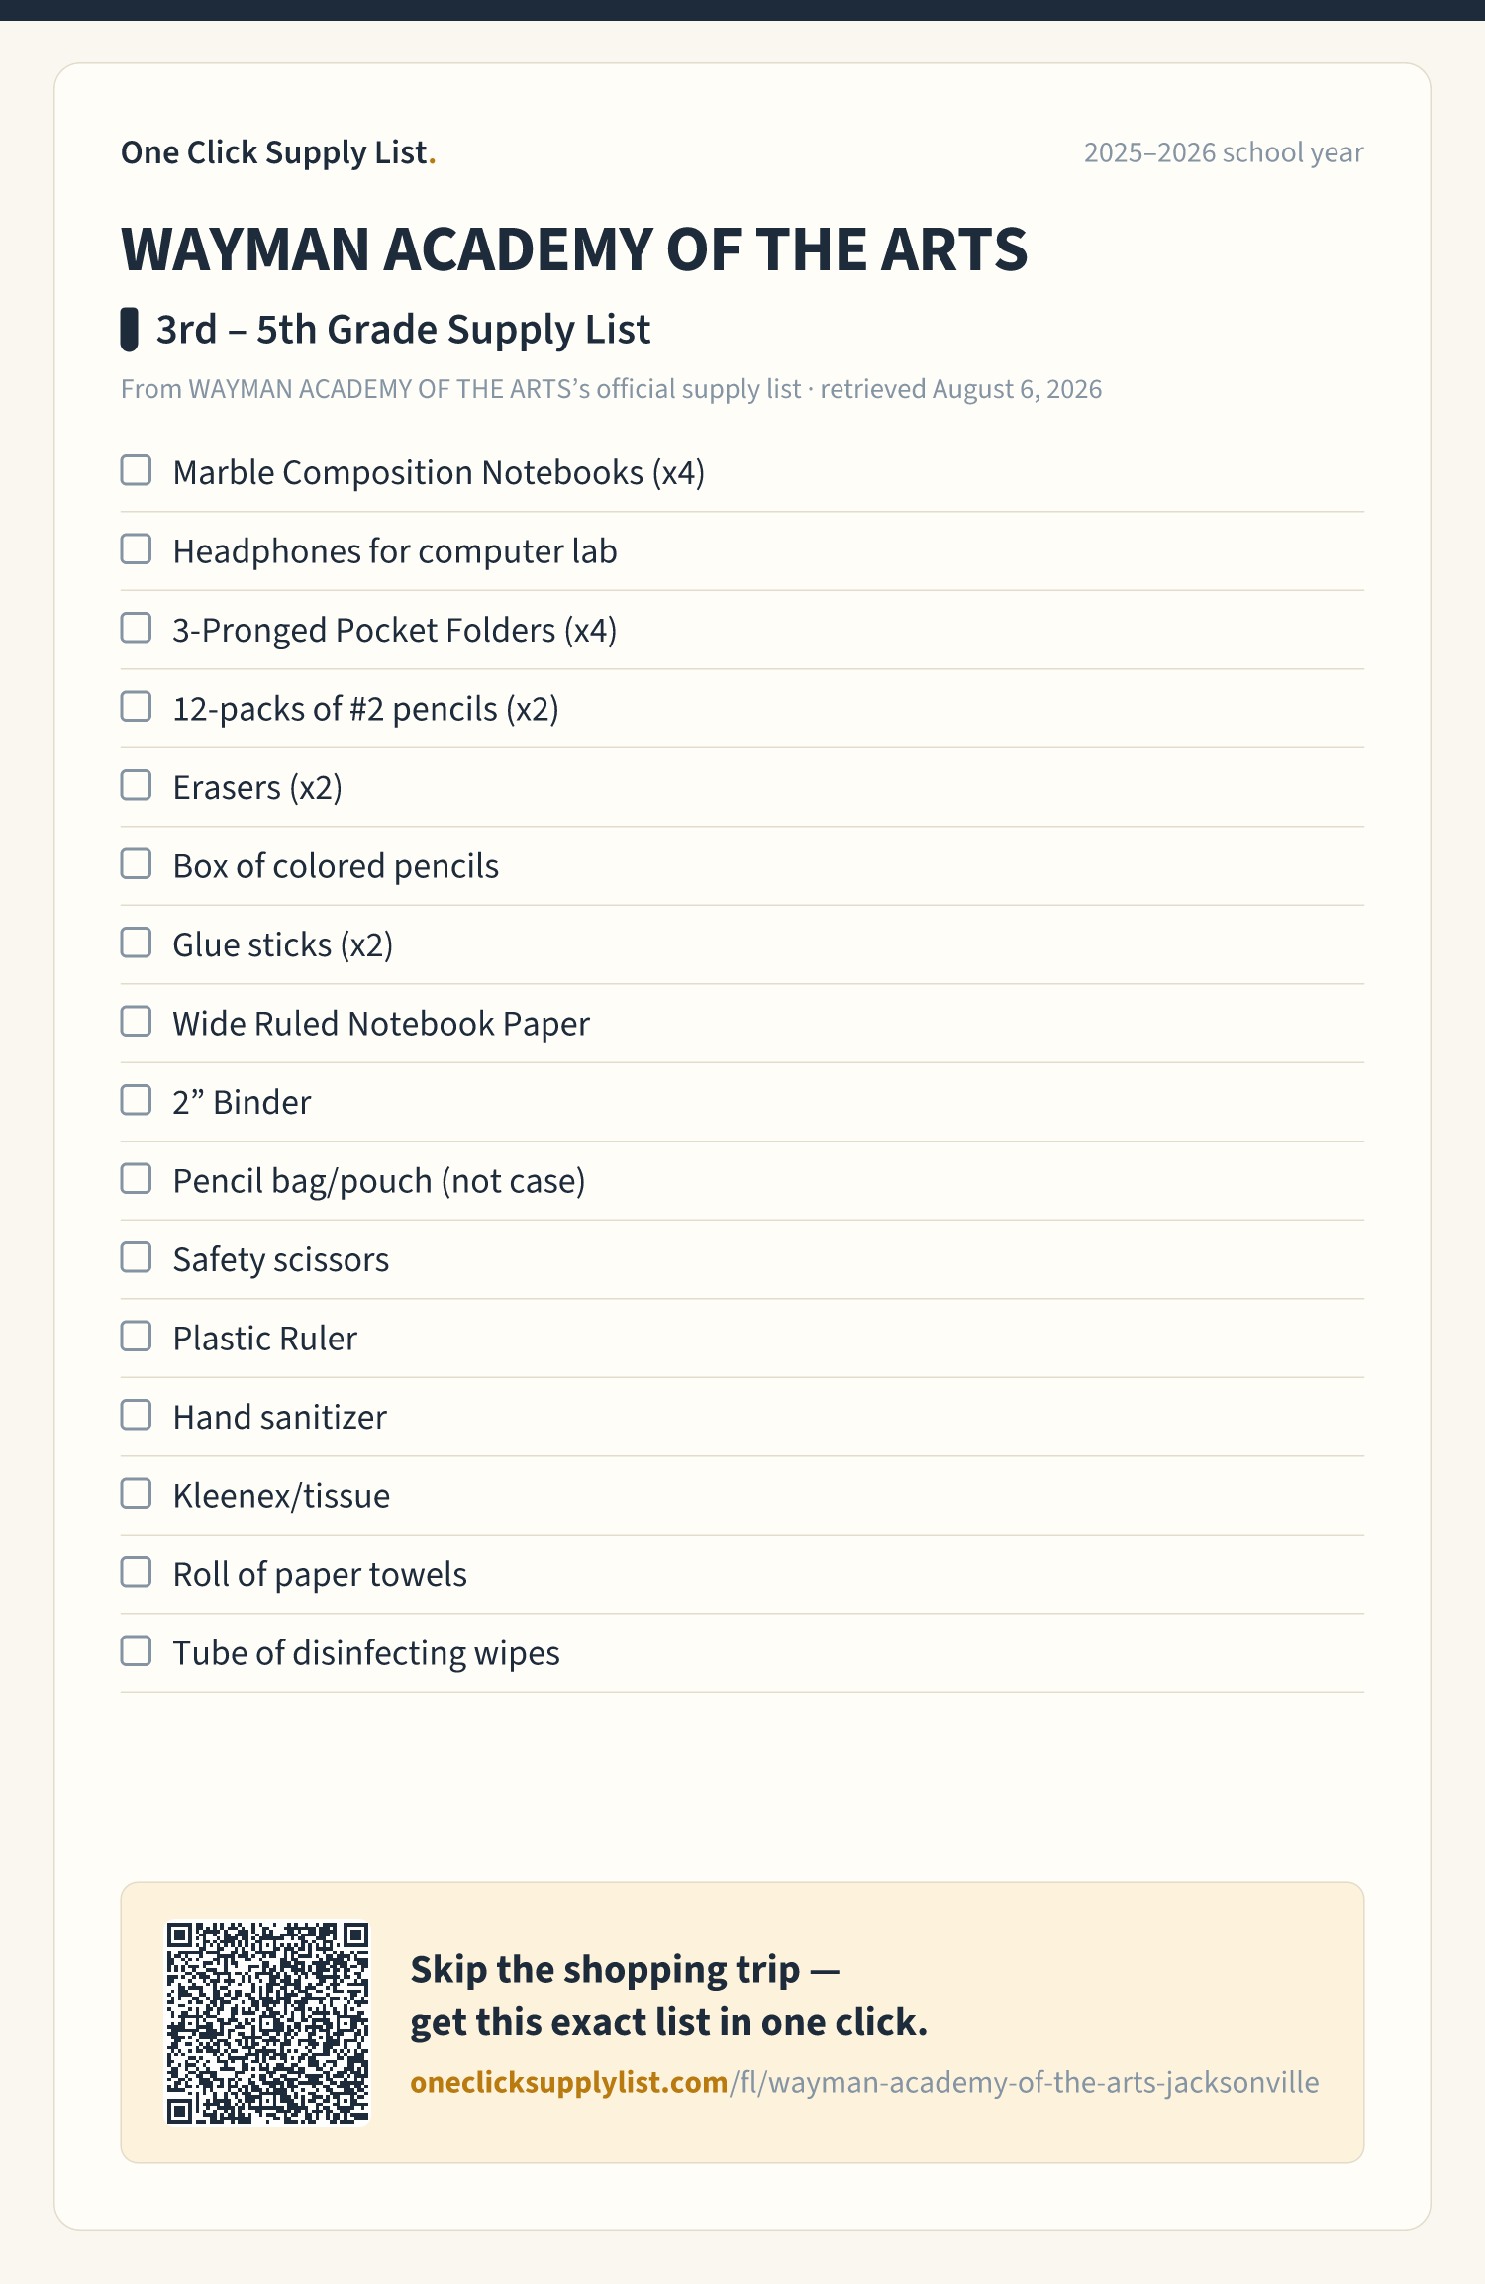Screen dimensions: 1485x2284
Task: Check the Marble Composition Notebooks box
Action: coord(136,470)
